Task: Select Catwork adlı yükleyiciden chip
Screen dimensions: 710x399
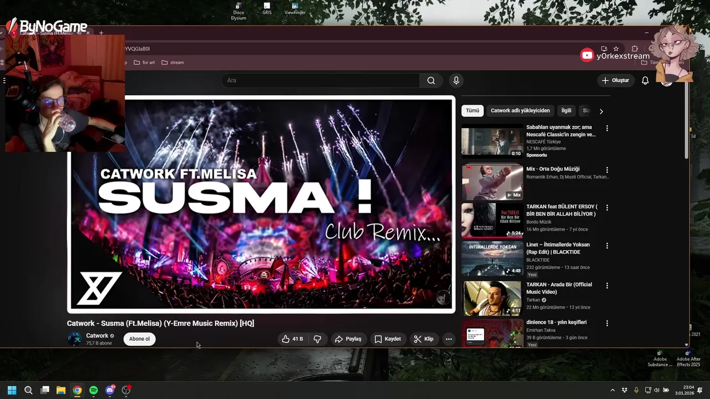Action: click(x=520, y=111)
